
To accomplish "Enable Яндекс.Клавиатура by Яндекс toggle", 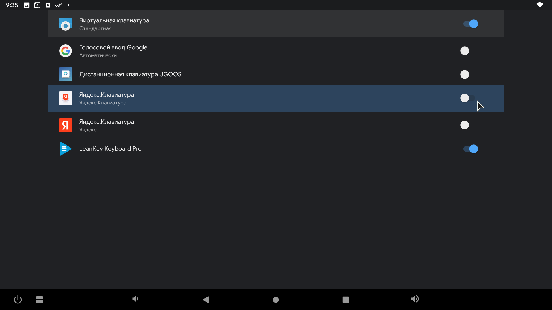I will [468, 125].
